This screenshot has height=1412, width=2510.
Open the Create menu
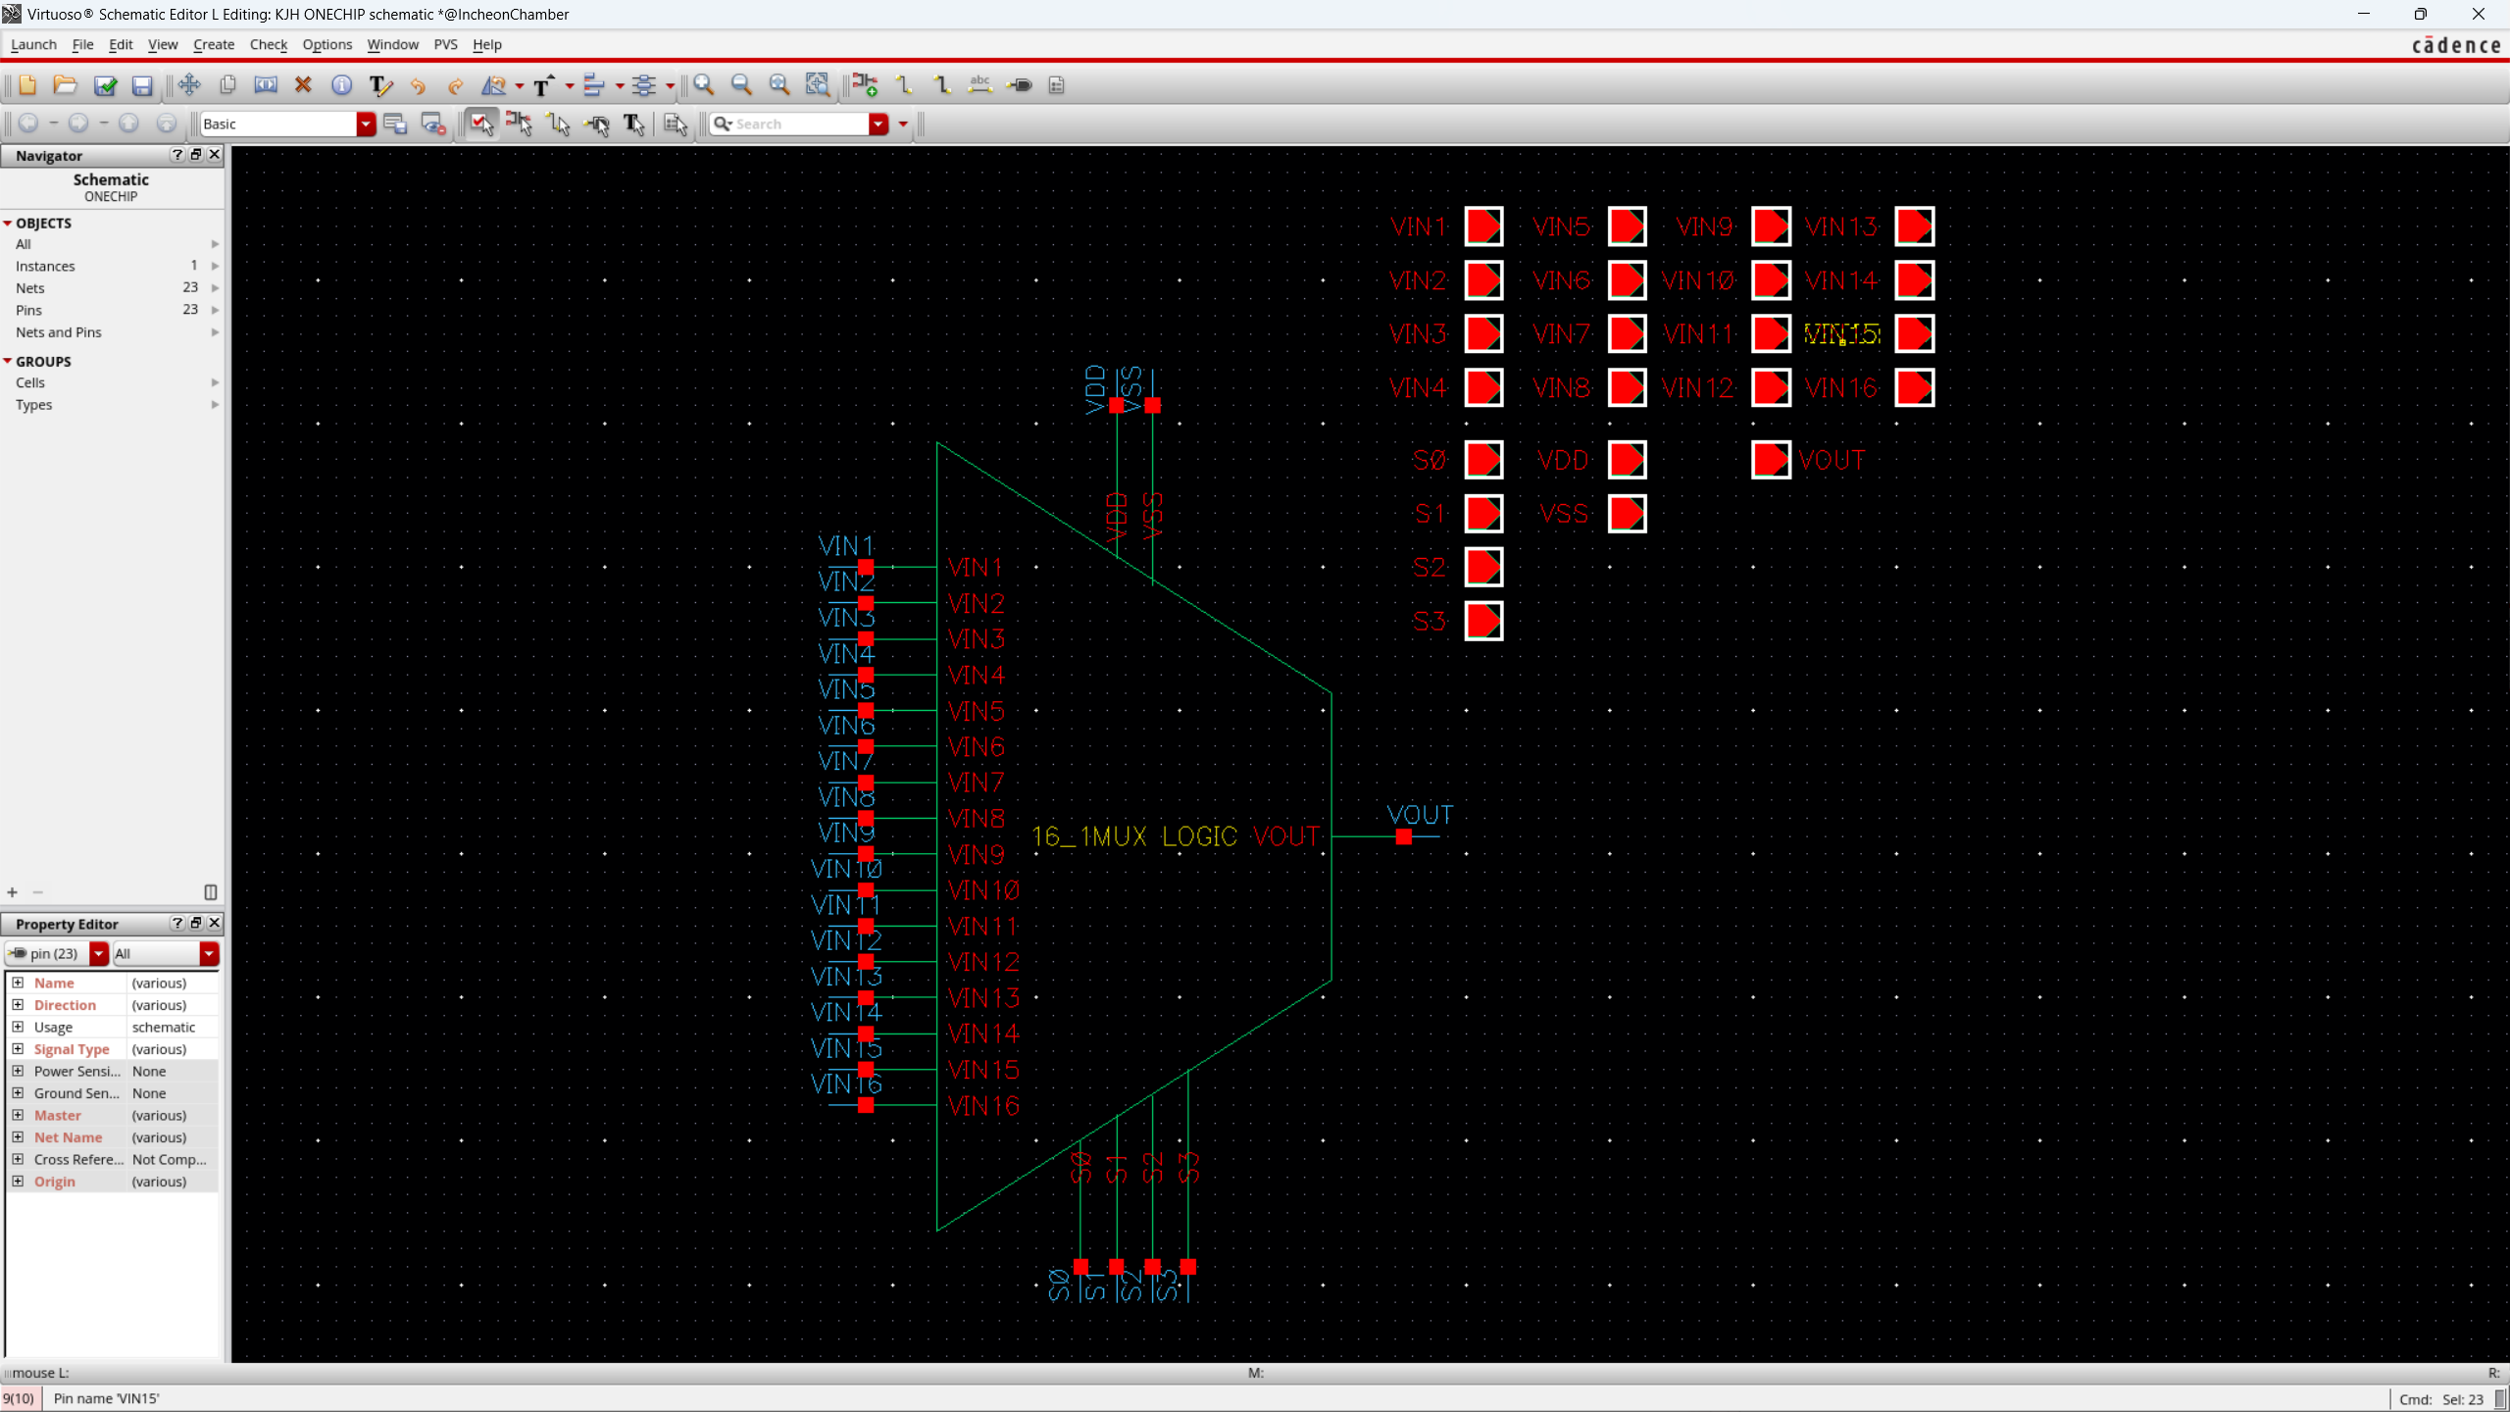tap(213, 44)
